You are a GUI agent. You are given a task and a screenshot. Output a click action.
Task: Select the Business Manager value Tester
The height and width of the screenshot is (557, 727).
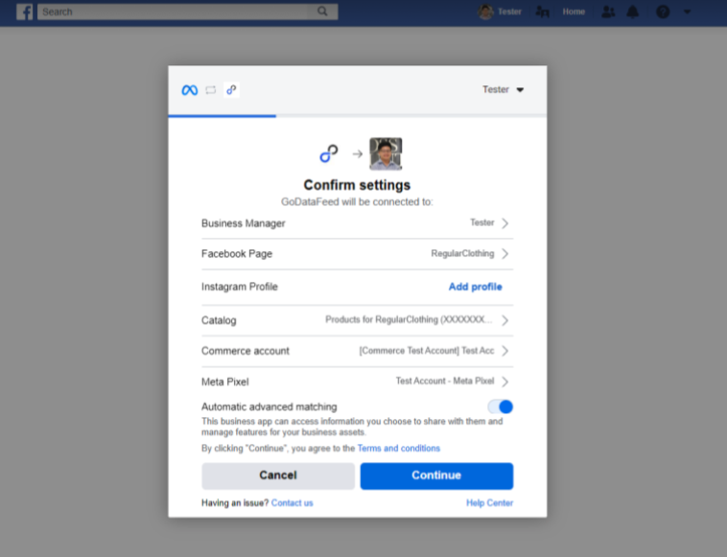click(481, 222)
